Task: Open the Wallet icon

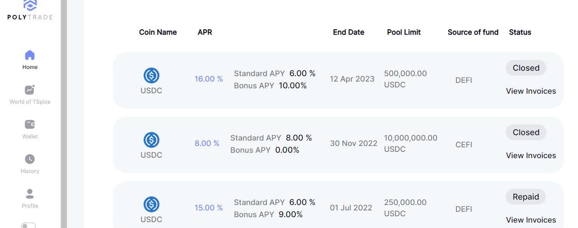Action: coord(30,124)
